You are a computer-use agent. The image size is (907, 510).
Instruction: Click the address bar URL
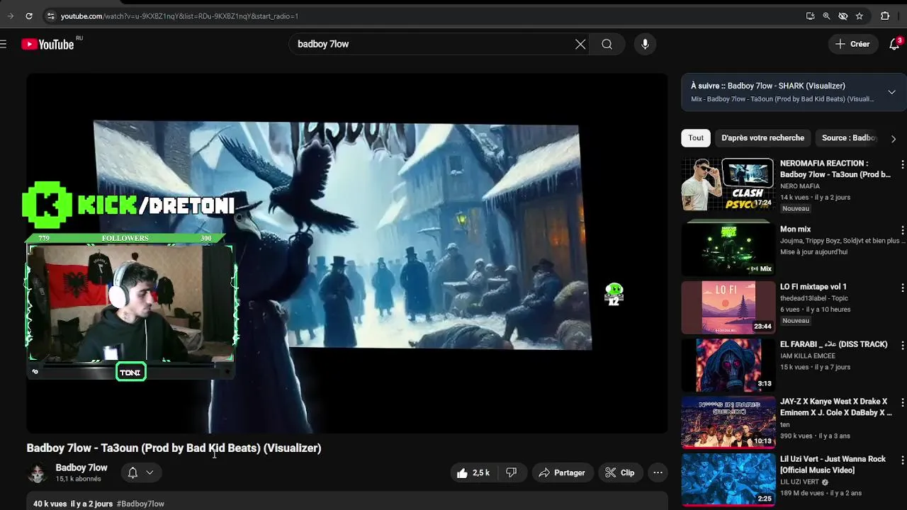[179, 16]
